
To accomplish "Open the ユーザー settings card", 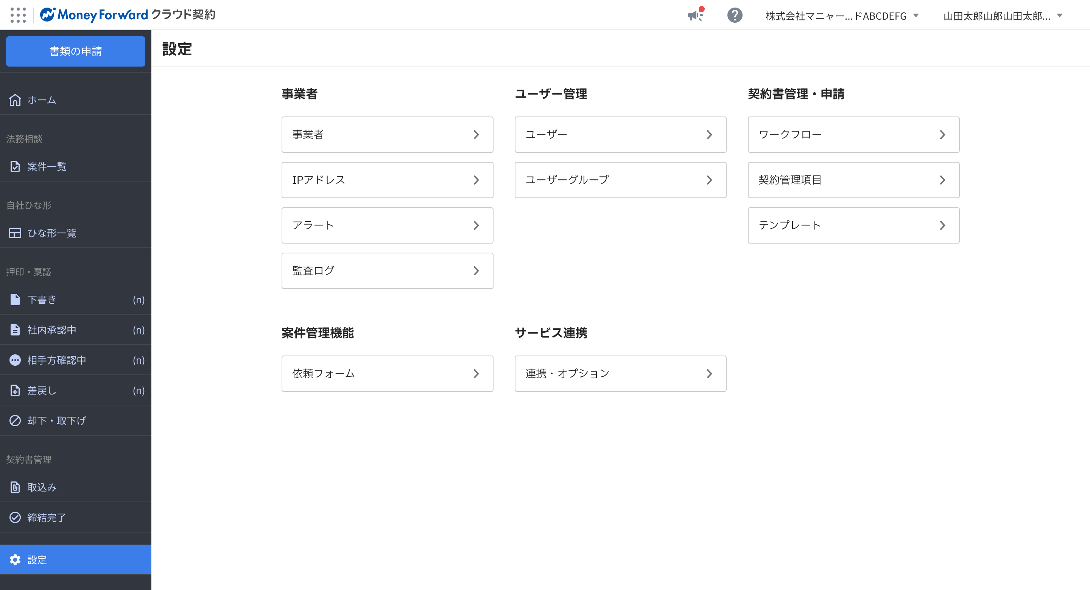I will (x=621, y=135).
